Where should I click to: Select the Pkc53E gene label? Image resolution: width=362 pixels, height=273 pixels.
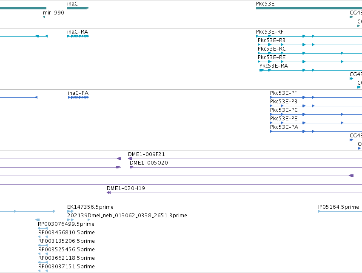[x=265, y=4]
